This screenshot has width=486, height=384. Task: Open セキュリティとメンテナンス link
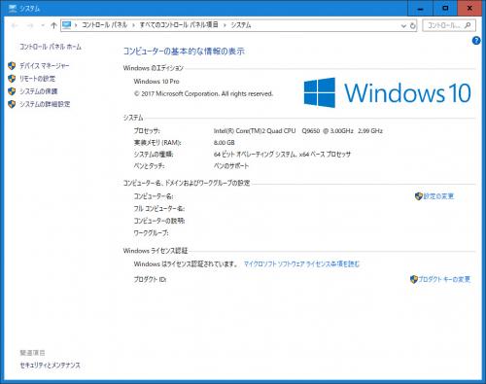coord(51,366)
